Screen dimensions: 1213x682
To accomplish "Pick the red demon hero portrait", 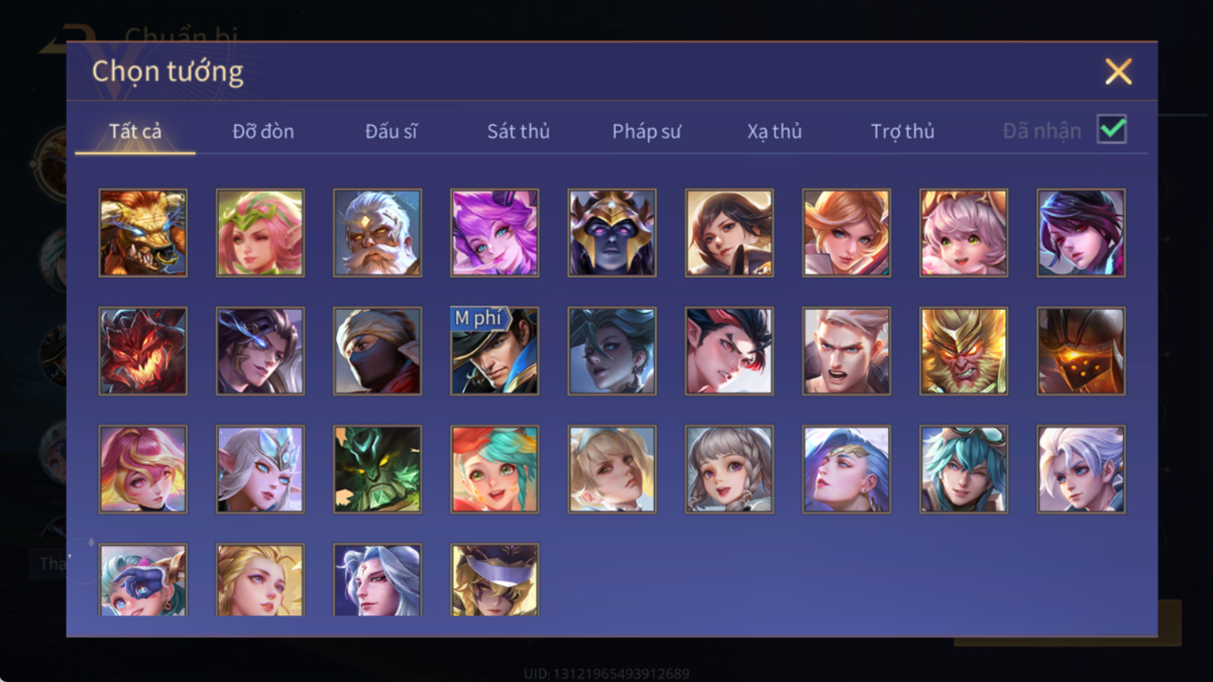I will (143, 350).
